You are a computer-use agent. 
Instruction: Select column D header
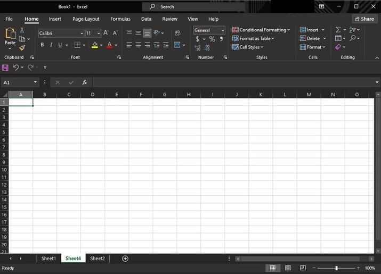[x=93, y=94]
